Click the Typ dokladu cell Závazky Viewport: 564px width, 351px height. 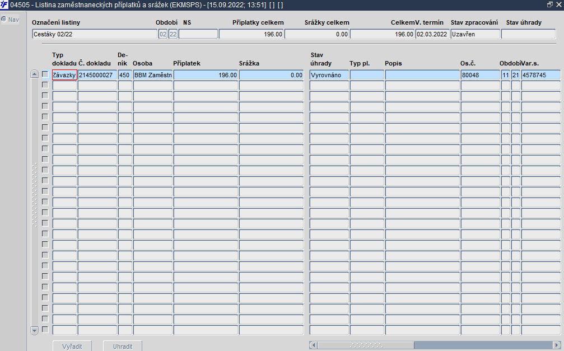(65, 75)
